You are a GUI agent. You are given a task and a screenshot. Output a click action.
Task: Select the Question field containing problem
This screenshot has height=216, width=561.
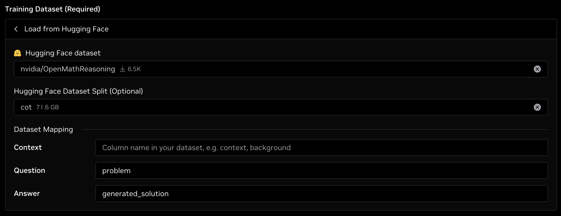(295, 170)
